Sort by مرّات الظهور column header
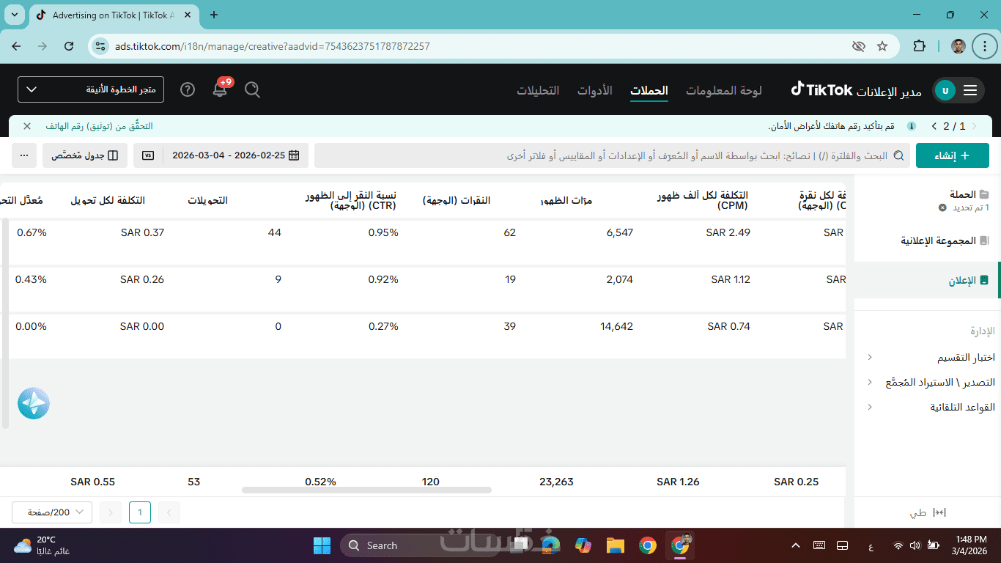This screenshot has width=1001, height=563. pyautogui.click(x=566, y=201)
